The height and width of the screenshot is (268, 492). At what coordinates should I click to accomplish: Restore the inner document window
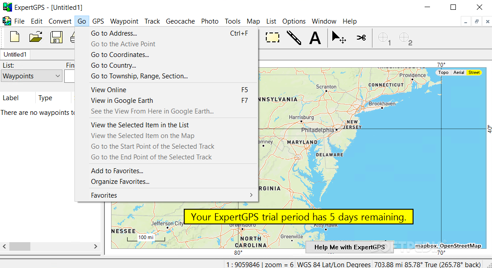pyautogui.click(x=476, y=22)
